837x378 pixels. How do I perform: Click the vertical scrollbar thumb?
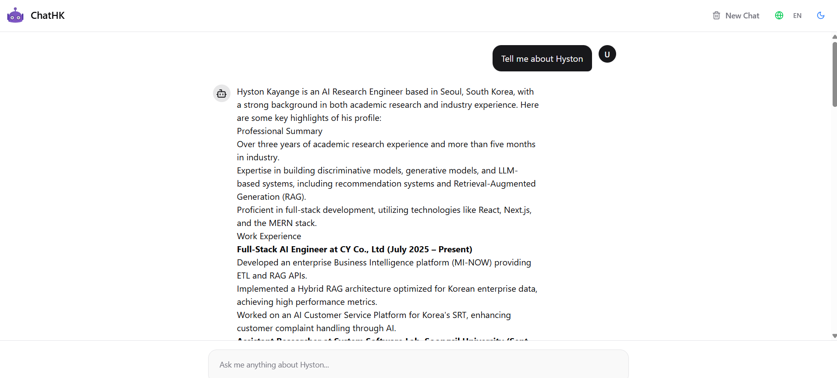pyautogui.click(x=834, y=74)
